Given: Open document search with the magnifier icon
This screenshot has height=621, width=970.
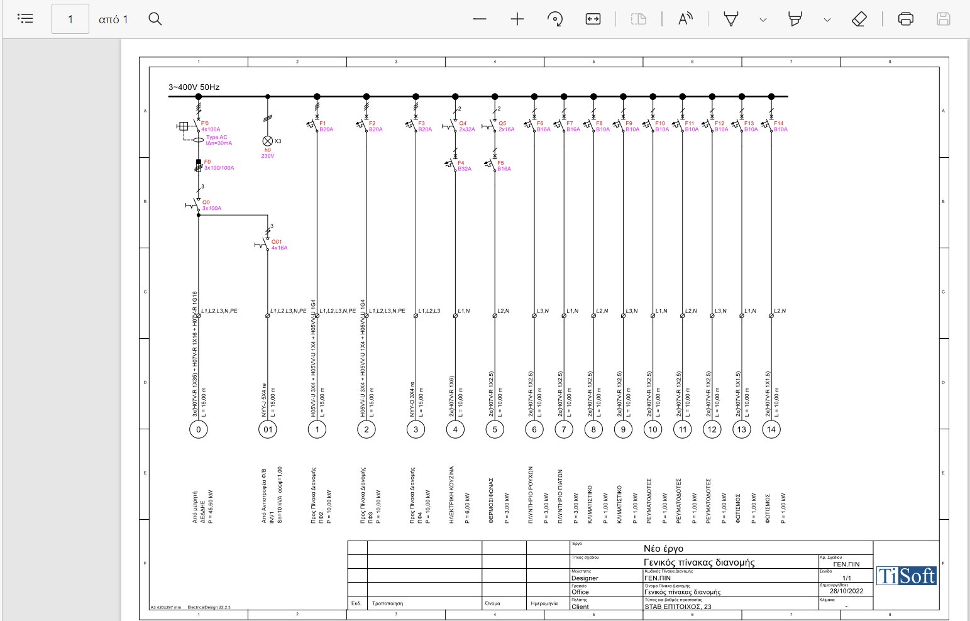Looking at the screenshot, I should 155,19.
